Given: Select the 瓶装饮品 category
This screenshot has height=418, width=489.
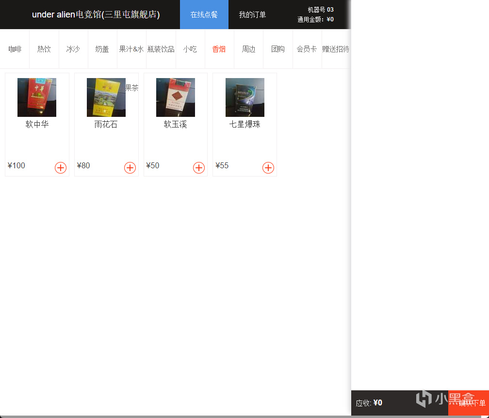Looking at the screenshot, I should pos(161,49).
